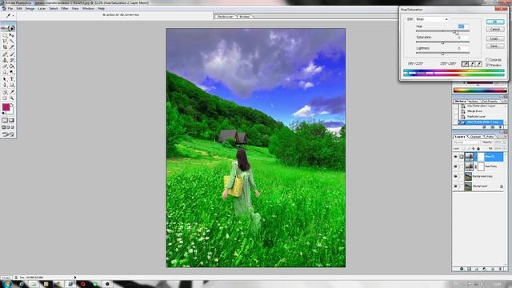Open the layer blend mode dropdown
The height and width of the screenshot is (288, 512).
coord(466,142)
